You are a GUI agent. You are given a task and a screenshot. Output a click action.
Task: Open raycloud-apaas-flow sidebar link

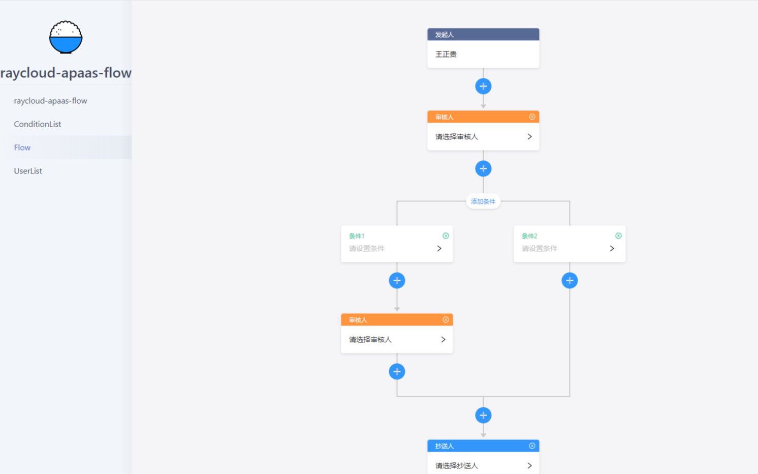50,101
